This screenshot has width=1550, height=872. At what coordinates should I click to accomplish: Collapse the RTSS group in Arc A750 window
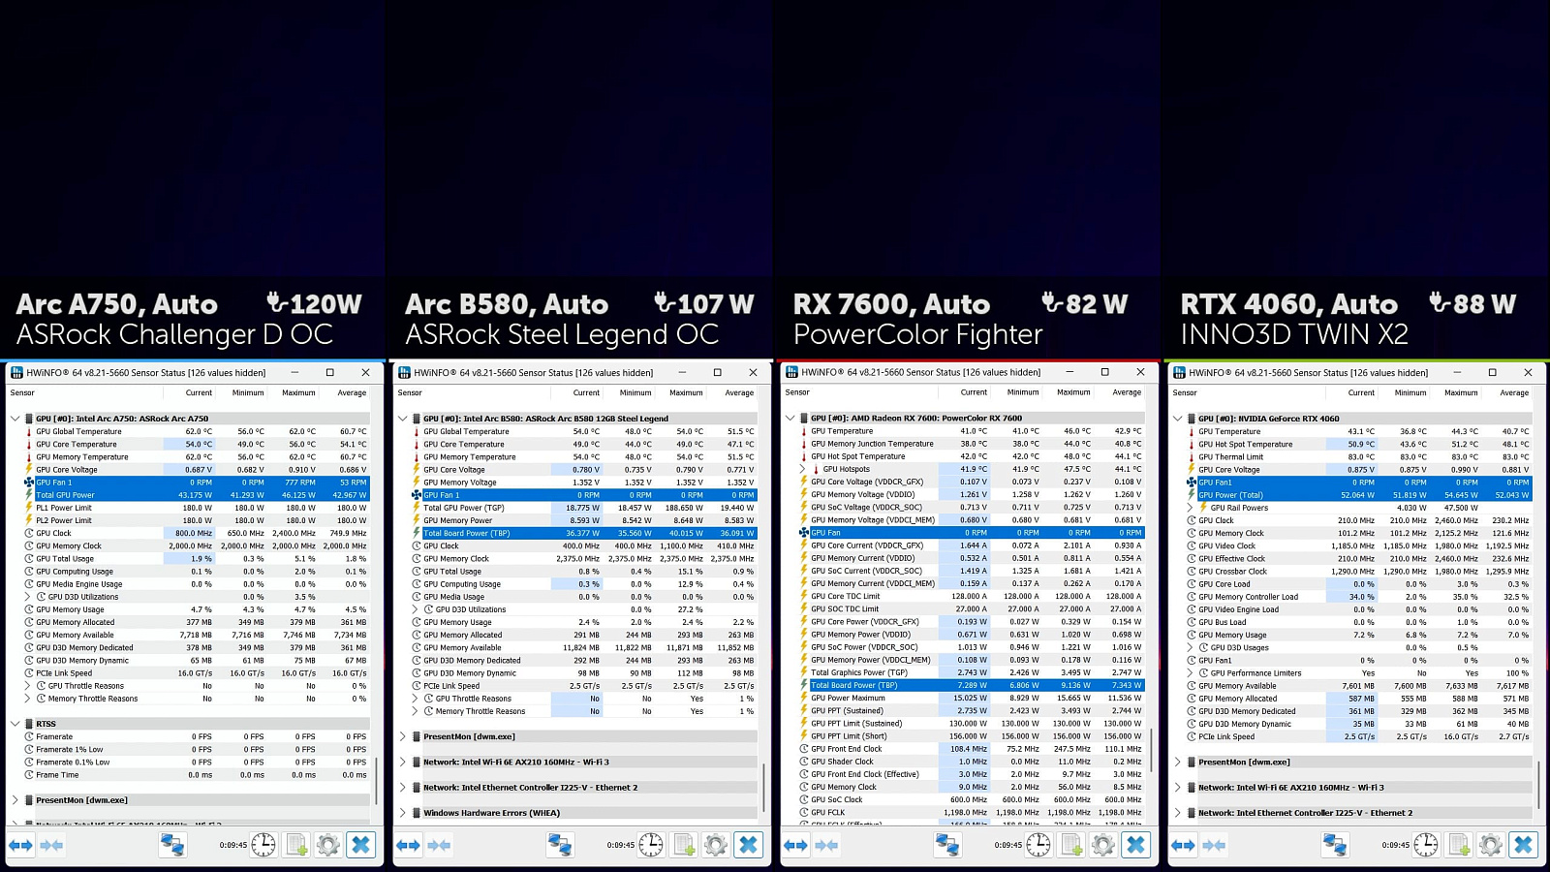pos(15,724)
